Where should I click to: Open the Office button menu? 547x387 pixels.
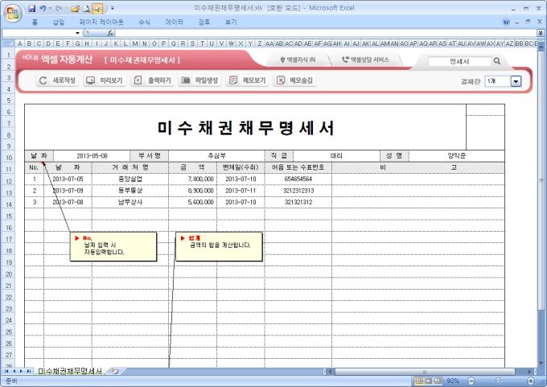(13, 13)
